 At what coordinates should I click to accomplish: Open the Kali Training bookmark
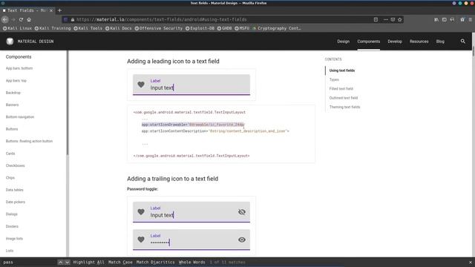[x=53, y=28]
